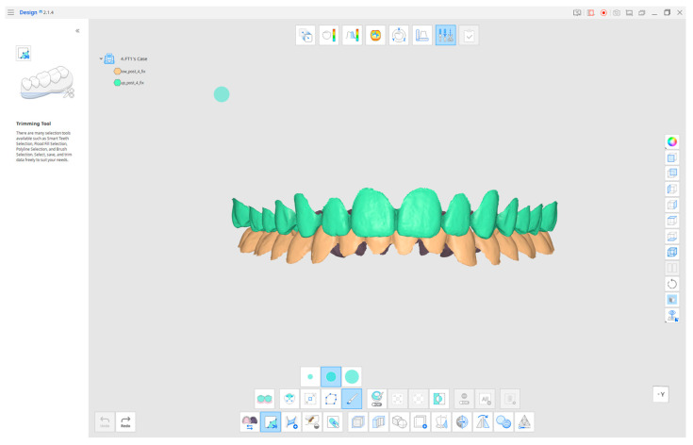The width and height of the screenshot is (693, 445).
Task: Open the rotate/alignment icon in top toolbar
Action: click(x=399, y=35)
